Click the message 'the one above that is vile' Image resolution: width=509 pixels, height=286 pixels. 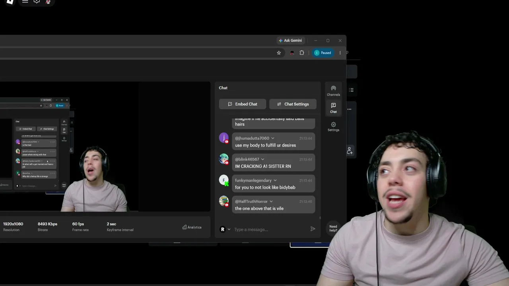pyautogui.click(x=259, y=209)
